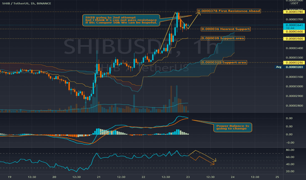Image resolution: width=306 pixels, height=180 pixels.
Task: Select the '0.000035 Support area' label
Action: pos(223,38)
